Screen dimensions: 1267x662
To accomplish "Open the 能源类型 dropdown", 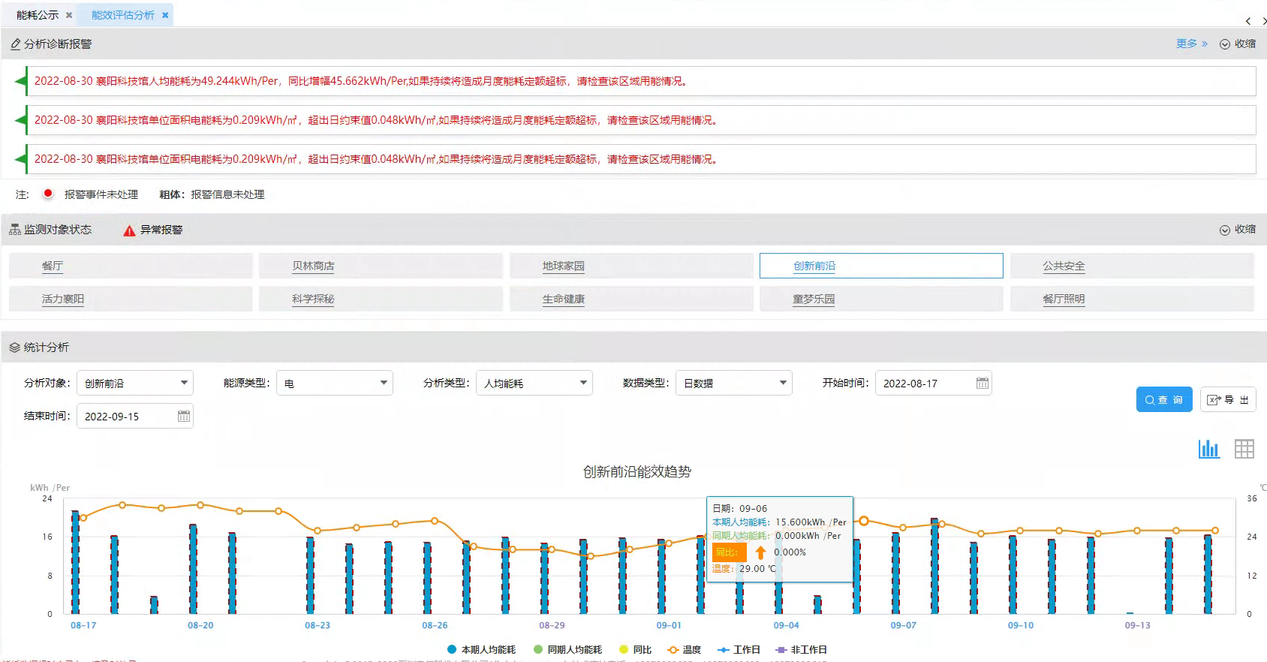I will coord(335,384).
